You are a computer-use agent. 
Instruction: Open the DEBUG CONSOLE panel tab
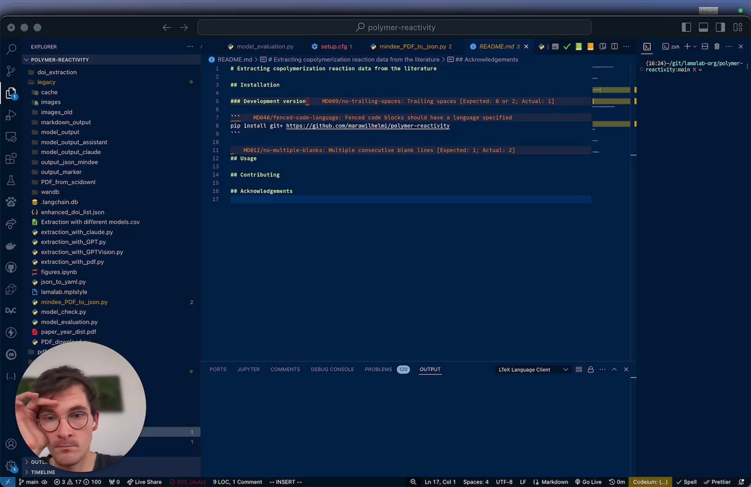[x=332, y=369]
